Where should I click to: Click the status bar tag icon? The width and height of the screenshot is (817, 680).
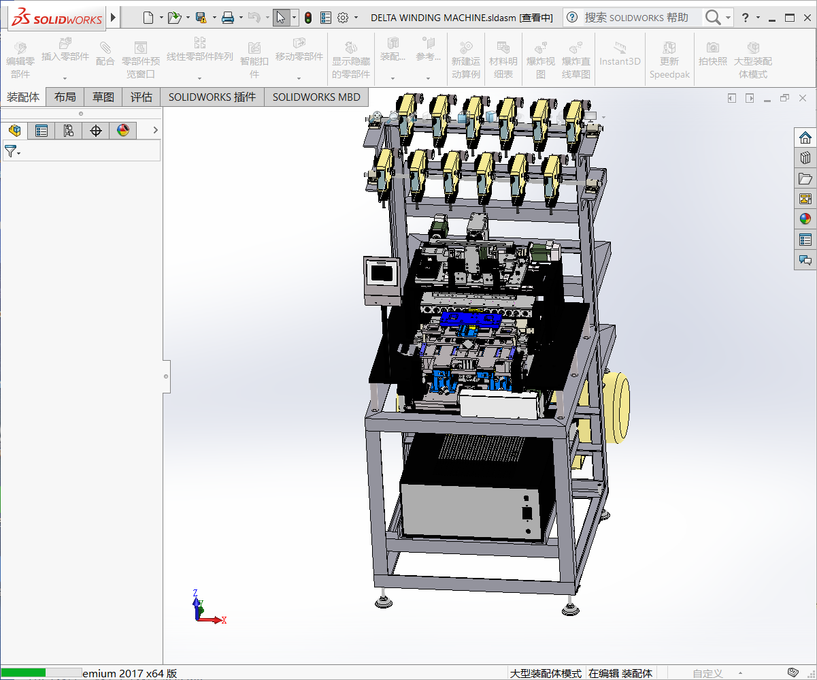[793, 673]
